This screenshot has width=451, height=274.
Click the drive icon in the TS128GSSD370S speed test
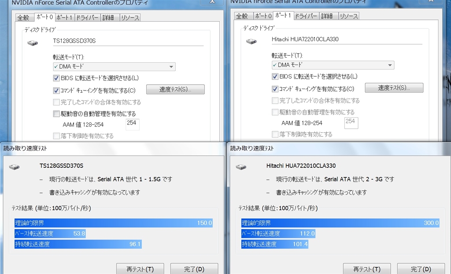(x=14, y=167)
